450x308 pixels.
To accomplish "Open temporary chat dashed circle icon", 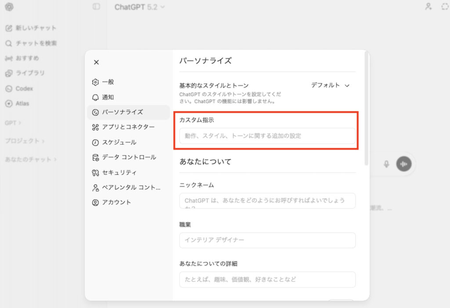I will pos(444,7).
